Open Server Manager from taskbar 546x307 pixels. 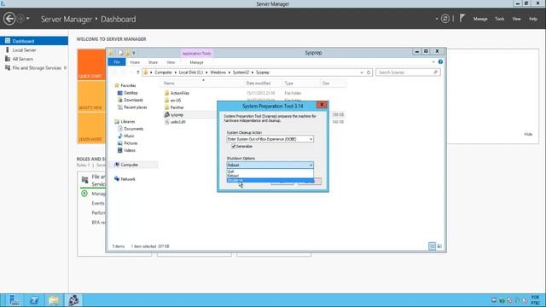point(14,300)
